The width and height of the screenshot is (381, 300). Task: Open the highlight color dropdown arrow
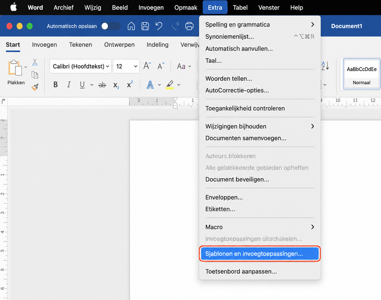tap(179, 85)
